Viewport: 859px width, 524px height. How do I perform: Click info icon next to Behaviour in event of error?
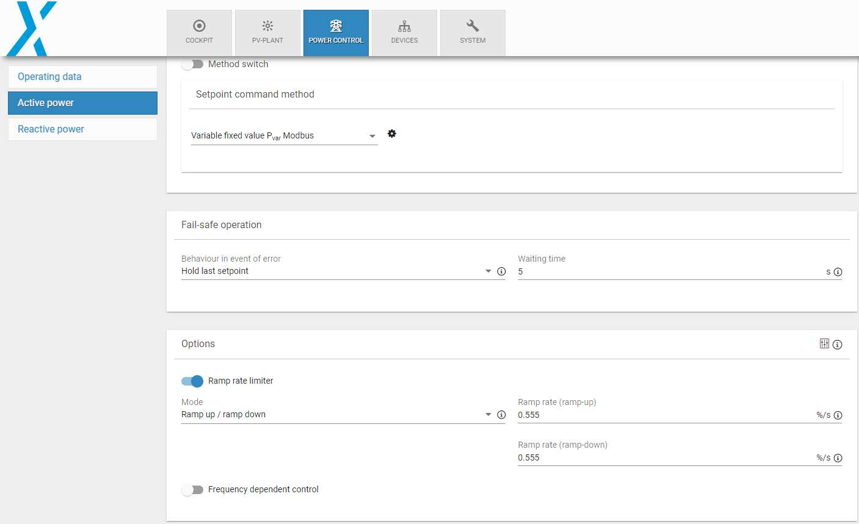501,271
